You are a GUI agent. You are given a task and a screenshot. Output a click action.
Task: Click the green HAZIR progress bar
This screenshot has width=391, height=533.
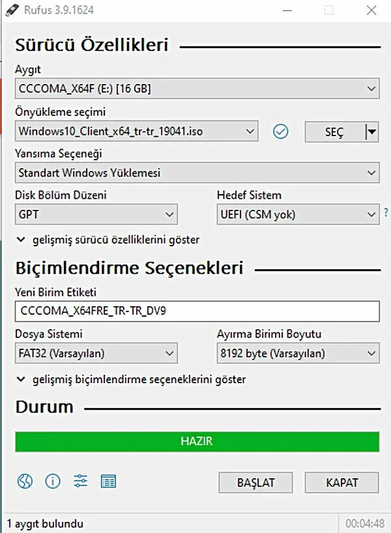[x=197, y=442]
